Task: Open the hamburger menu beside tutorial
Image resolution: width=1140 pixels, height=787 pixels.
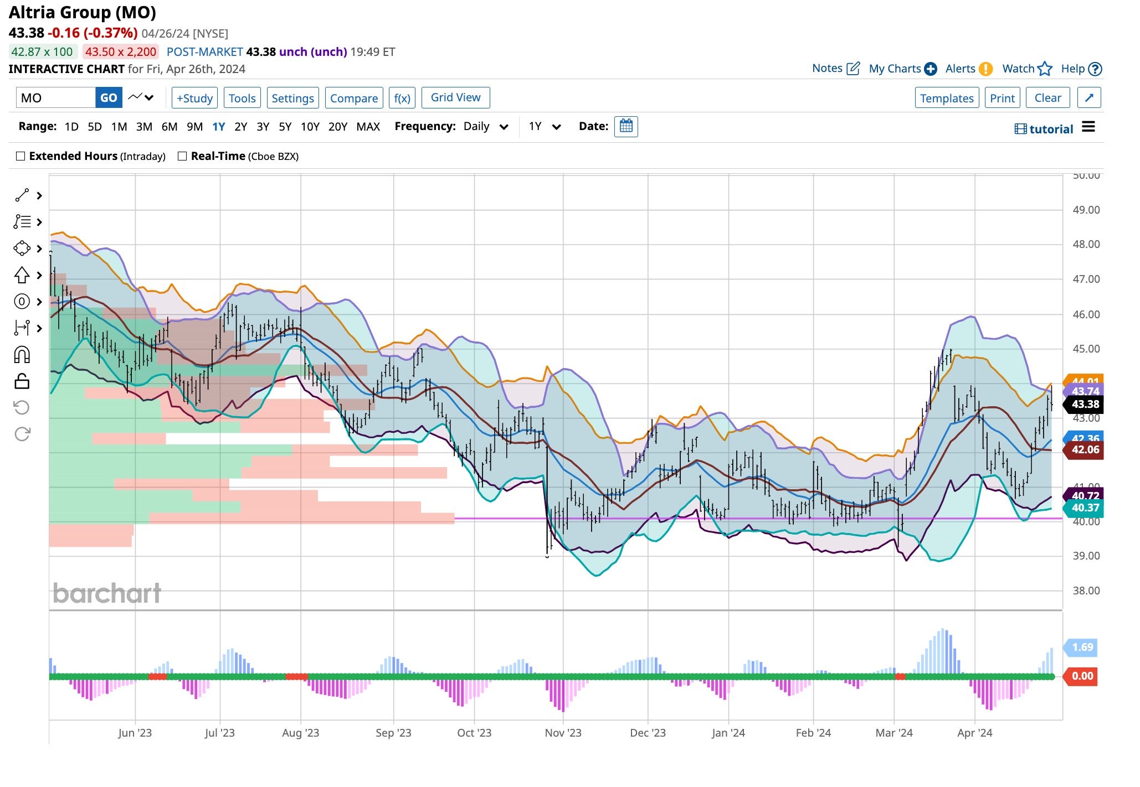Action: [1088, 127]
